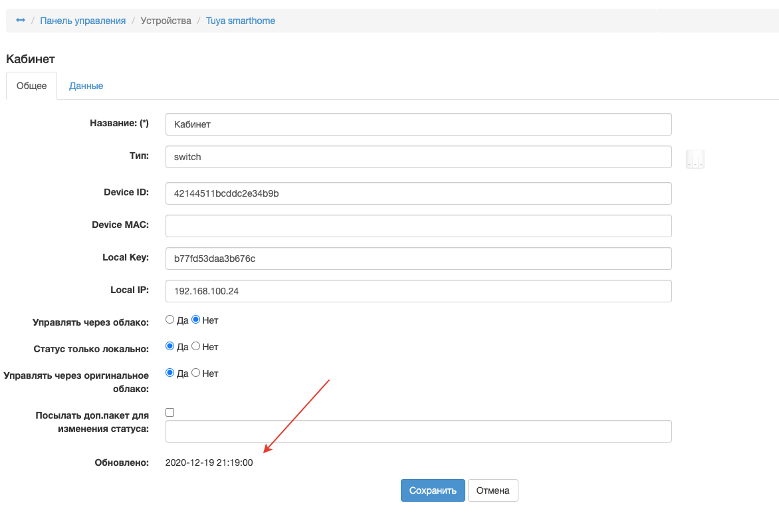Open the Tuya smarthome breadcrumb link
779x517 pixels.
(x=241, y=21)
